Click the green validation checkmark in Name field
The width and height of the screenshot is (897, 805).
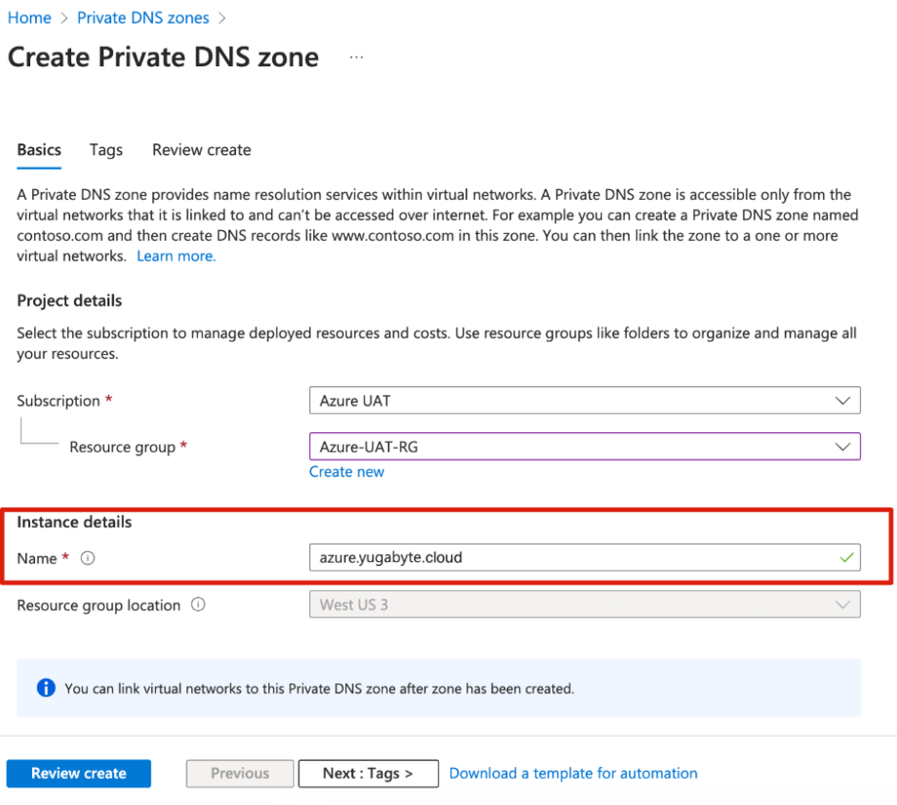(x=848, y=557)
